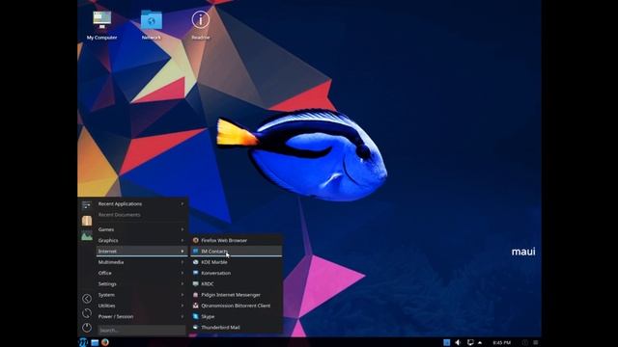Screen dimensions: 618x347
Task: Open the Office category
Action: [x=142, y=273]
